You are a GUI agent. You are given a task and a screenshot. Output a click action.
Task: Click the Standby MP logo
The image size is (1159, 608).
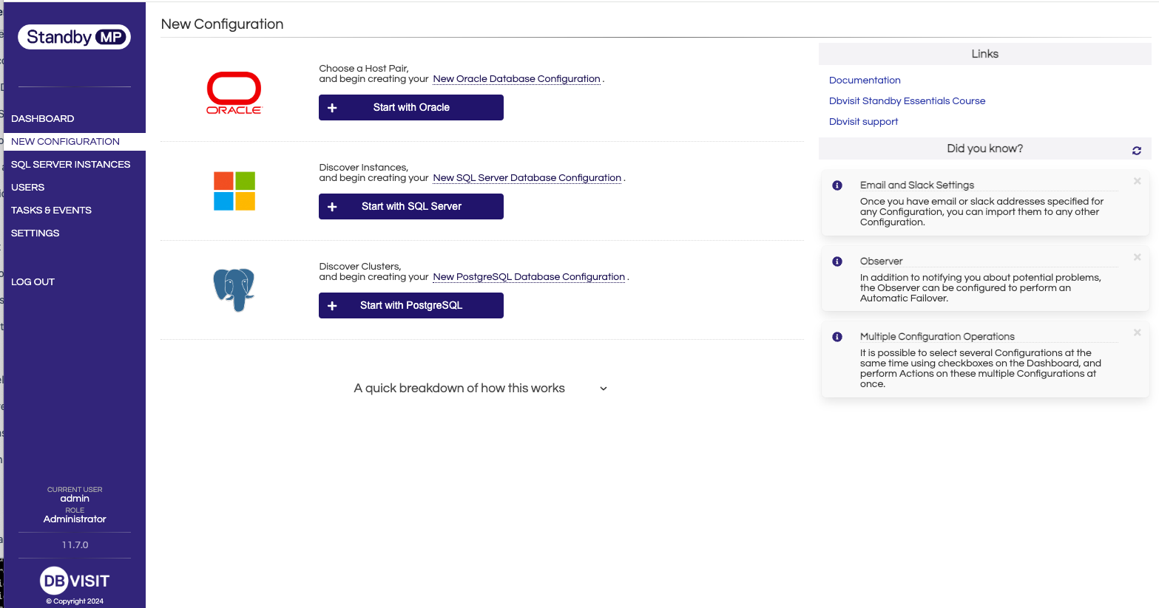point(75,37)
